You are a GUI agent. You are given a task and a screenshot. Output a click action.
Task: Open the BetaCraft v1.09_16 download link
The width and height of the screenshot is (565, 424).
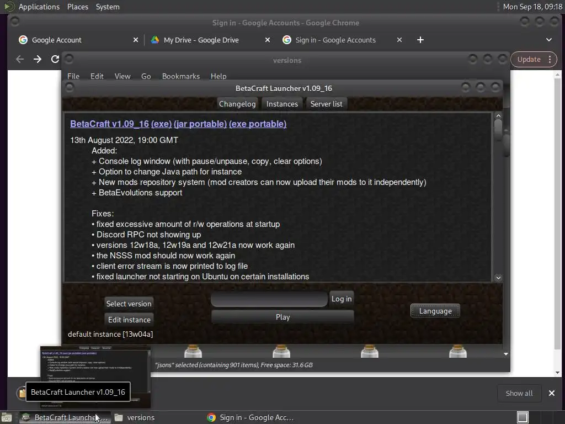(110, 124)
